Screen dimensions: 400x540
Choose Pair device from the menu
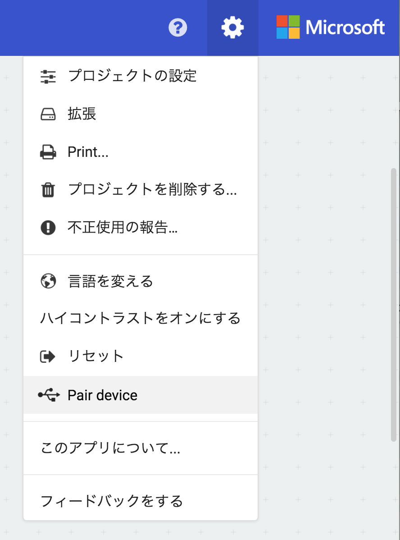[x=102, y=395]
